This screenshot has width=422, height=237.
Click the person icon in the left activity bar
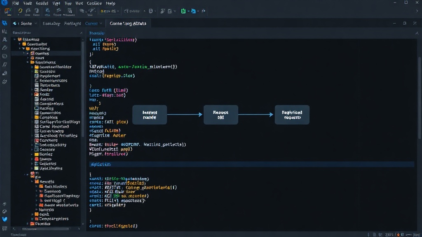[x=5, y=39]
